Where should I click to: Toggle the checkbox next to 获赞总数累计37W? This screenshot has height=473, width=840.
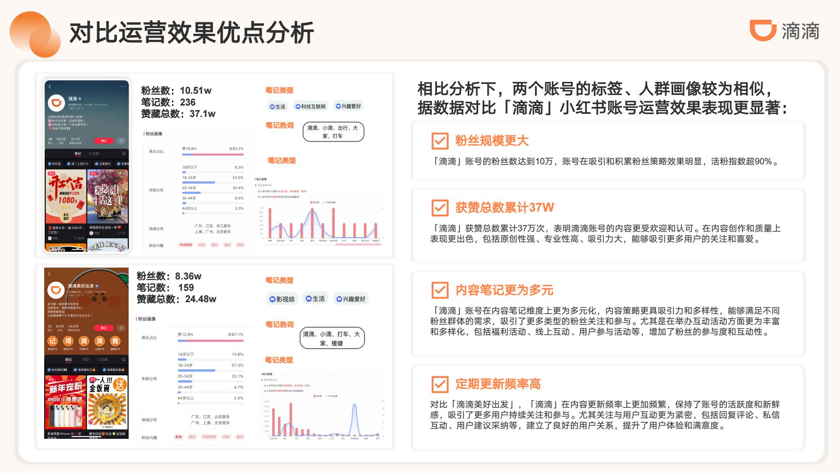[440, 208]
